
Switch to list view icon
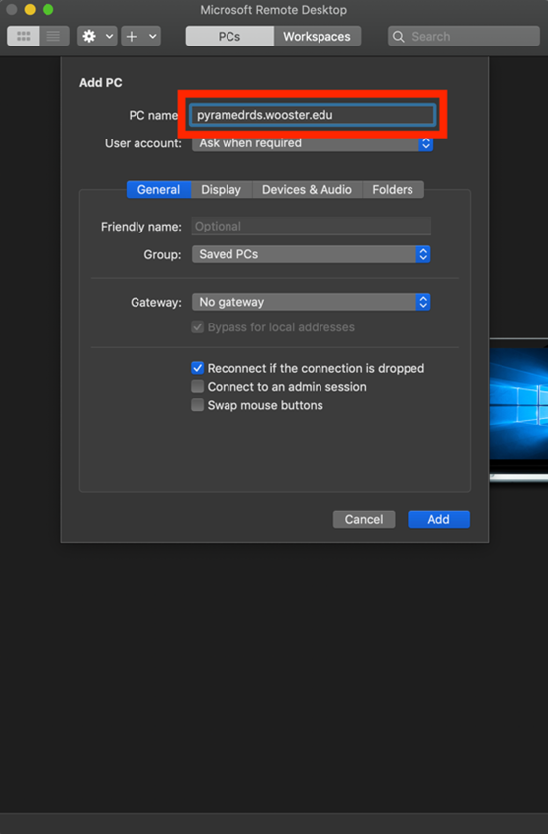pos(53,37)
